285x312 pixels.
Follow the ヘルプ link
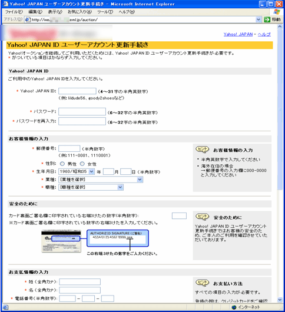pyautogui.click(x=264, y=34)
